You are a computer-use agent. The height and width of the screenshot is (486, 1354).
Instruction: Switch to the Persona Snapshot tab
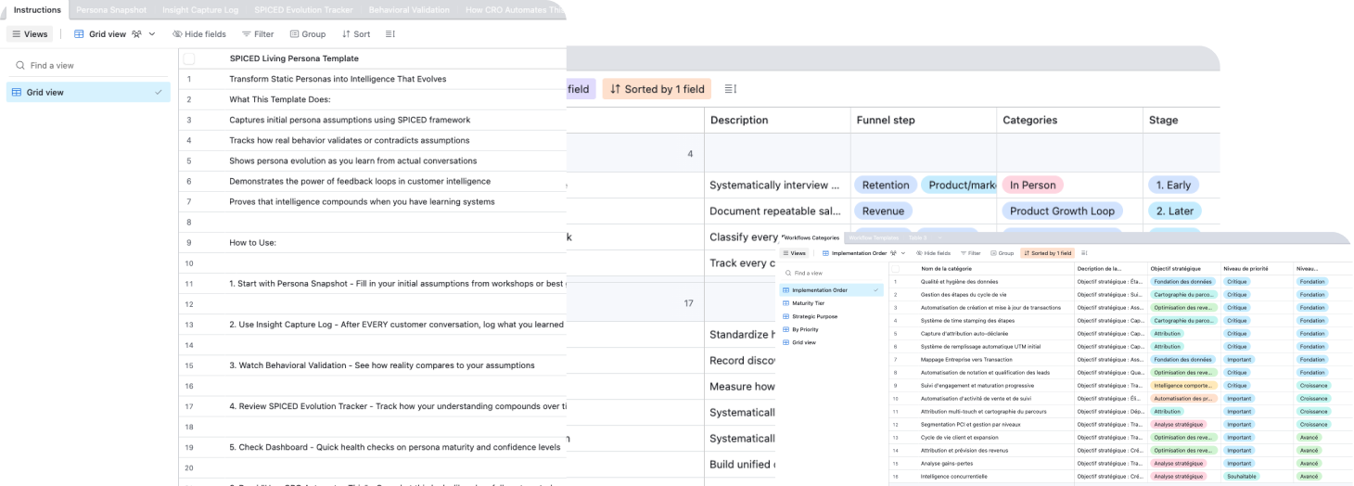pyautogui.click(x=110, y=10)
